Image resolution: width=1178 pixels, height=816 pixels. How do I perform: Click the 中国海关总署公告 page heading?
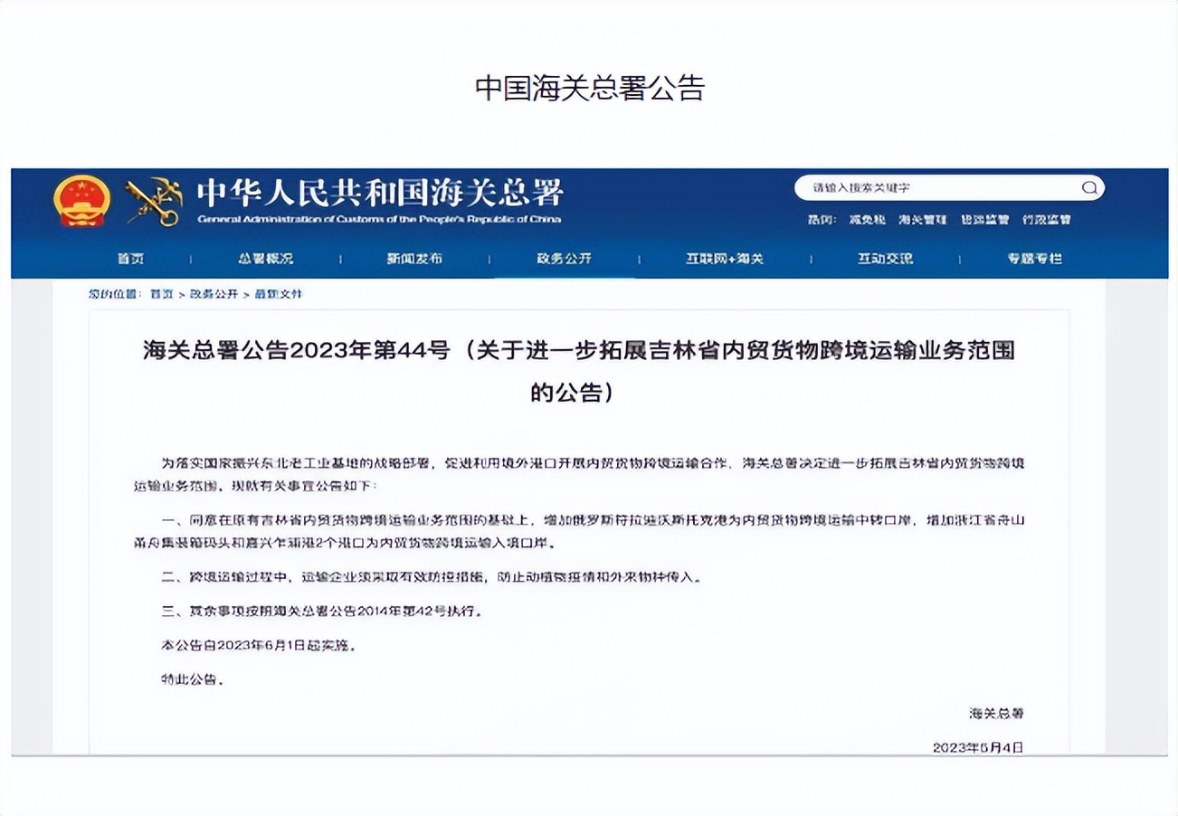coord(589,87)
